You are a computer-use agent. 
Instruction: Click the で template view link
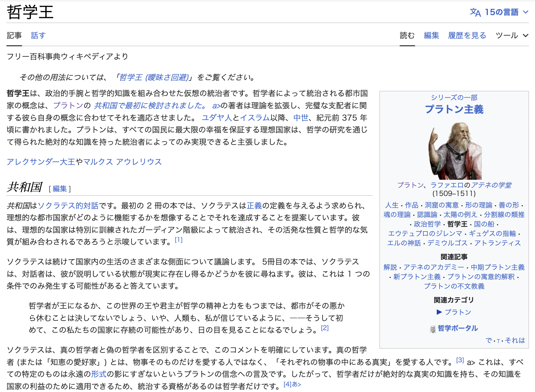[x=489, y=340]
